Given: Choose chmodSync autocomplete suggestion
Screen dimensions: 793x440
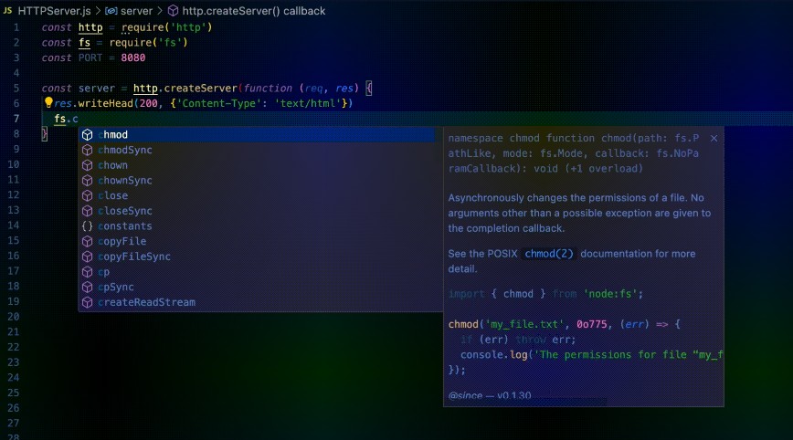Looking at the screenshot, I should coord(124,150).
